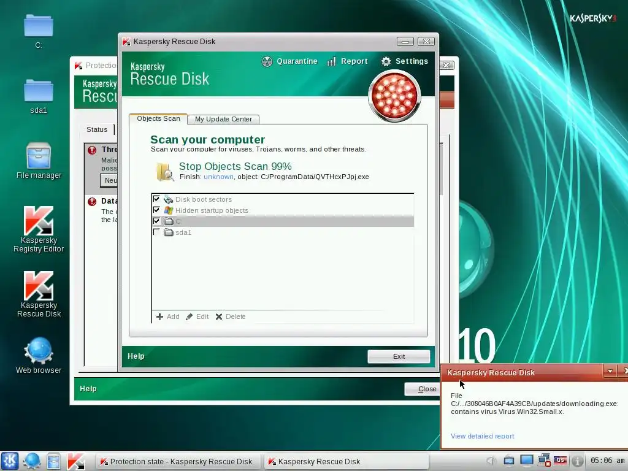The height and width of the screenshot is (471, 628).
Task: Click the unknown finish time link
Action: [218, 177]
